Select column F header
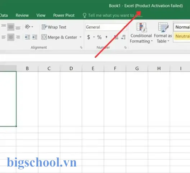The height and width of the screenshot is (173, 190). pos(115,68)
